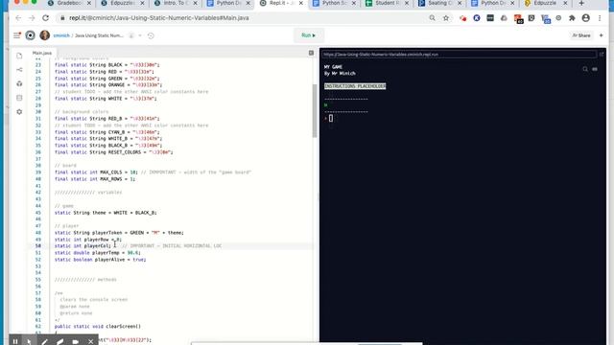
Task: Select the recorder pen tool
Action: 45,341
